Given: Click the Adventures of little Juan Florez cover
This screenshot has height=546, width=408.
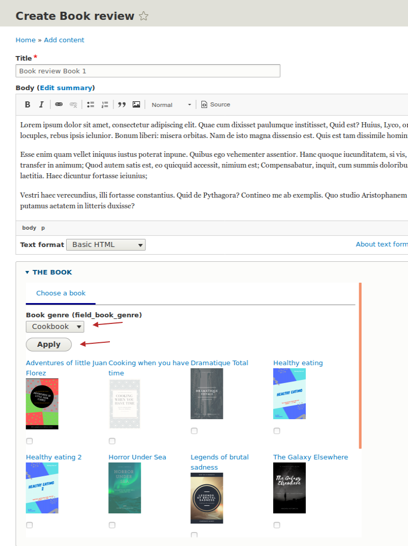Looking at the screenshot, I should click(x=42, y=404).
